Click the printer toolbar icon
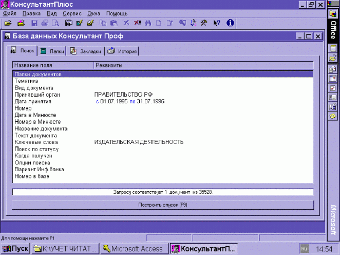The image size is (340, 255). point(45,23)
